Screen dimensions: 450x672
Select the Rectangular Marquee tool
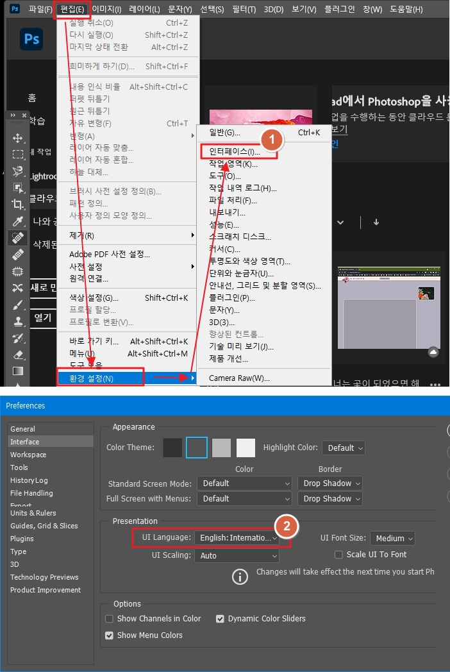[x=17, y=155]
